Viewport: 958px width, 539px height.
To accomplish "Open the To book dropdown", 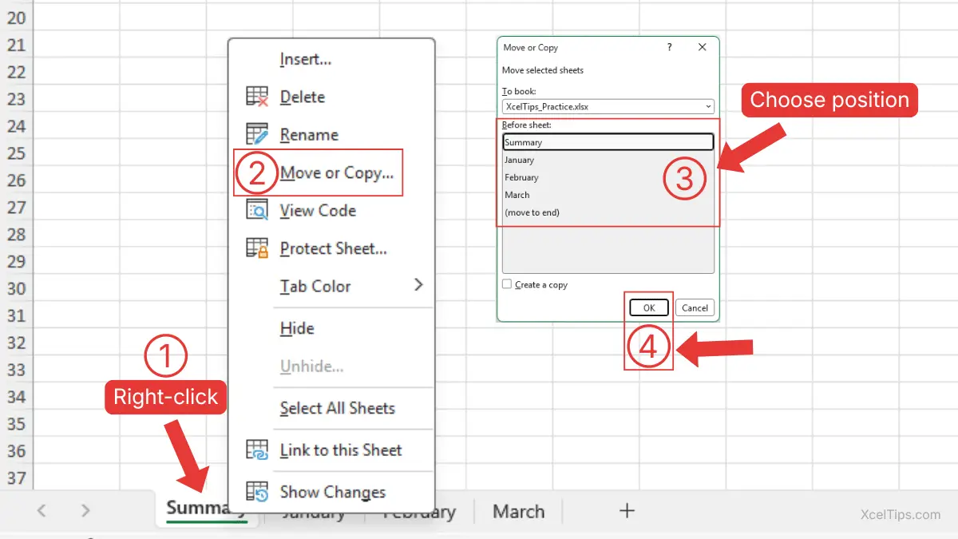I will [708, 106].
